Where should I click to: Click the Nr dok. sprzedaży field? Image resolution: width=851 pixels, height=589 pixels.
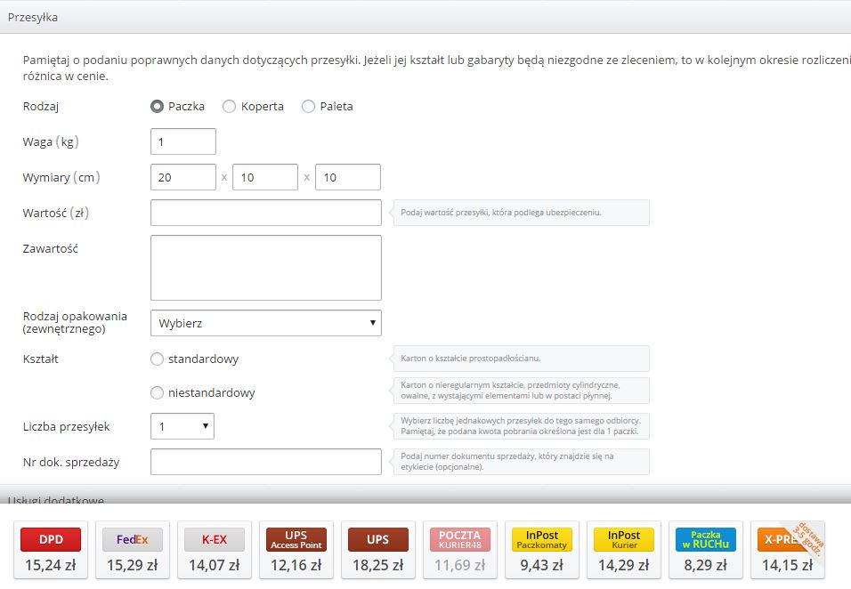(265, 462)
